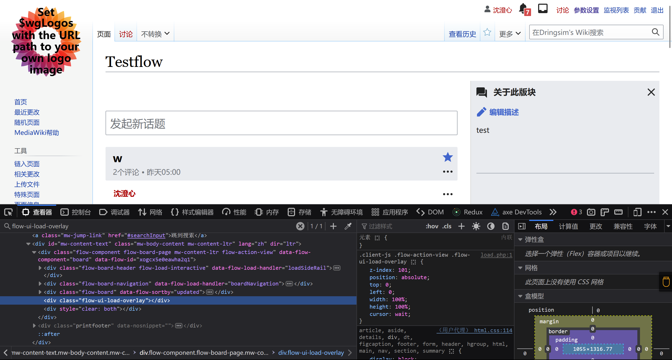Click 退出 to log out
The height and width of the screenshot is (360, 672).
click(x=657, y=10)
